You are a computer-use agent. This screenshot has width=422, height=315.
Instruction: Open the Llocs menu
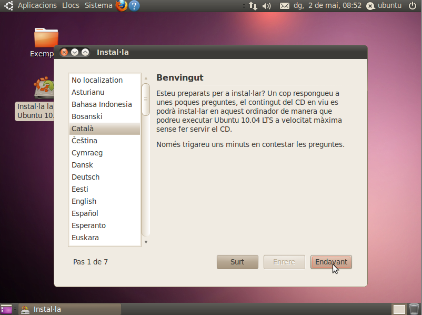point(71,6)
